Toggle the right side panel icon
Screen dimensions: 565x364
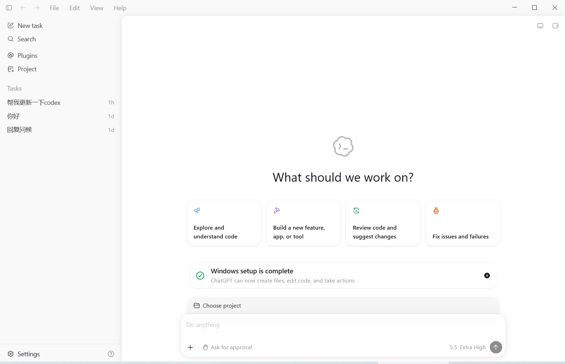click(x=555, y=26)
